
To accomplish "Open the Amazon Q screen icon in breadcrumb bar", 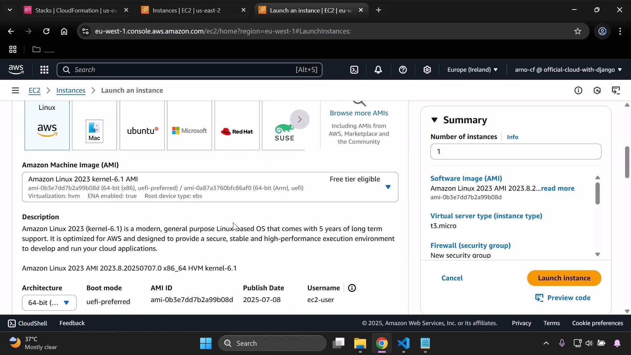I will click(x=616, y=90).
